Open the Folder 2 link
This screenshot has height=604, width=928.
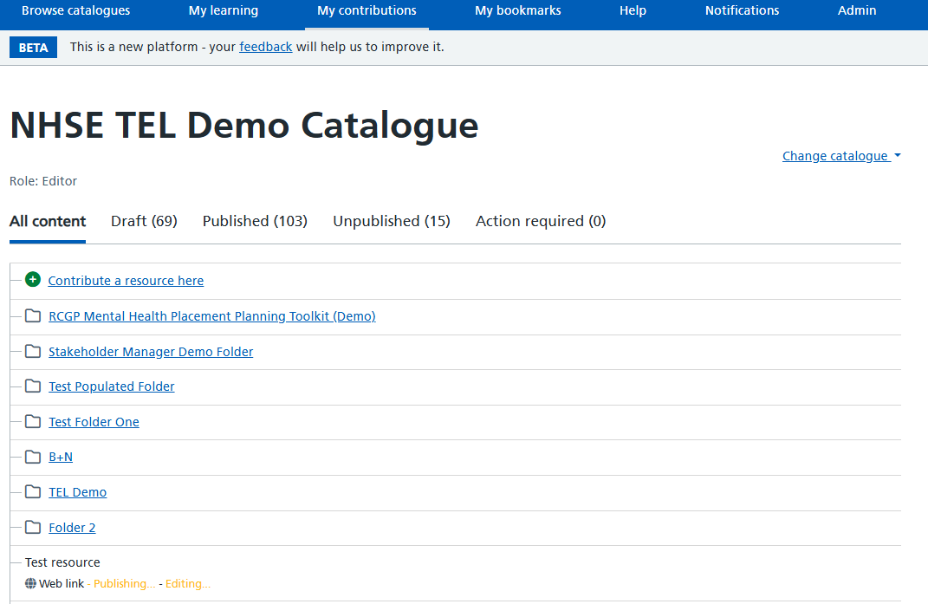[72, 528]
